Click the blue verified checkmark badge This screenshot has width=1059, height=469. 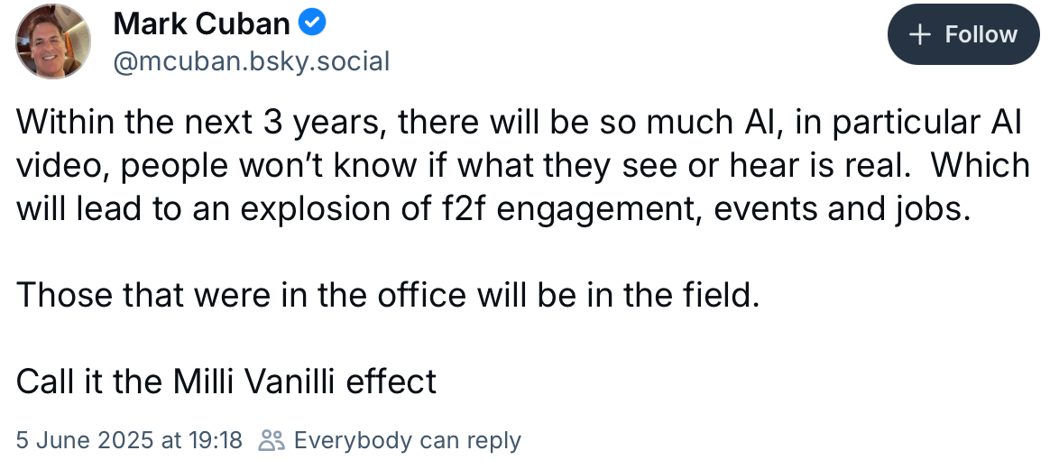[313, 24]
